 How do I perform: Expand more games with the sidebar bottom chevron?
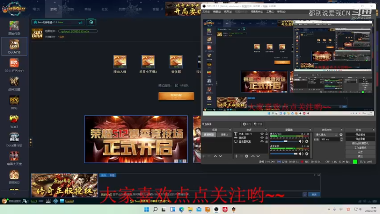coord(14,194)
